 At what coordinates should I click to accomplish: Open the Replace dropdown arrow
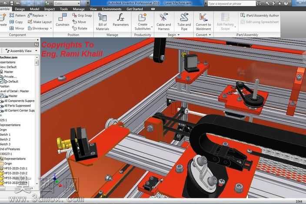46,15
